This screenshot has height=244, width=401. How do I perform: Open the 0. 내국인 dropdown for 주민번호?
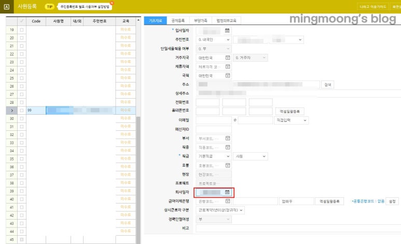[214, 39]
